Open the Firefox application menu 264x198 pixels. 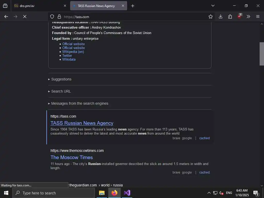click(x=258, y=16)
